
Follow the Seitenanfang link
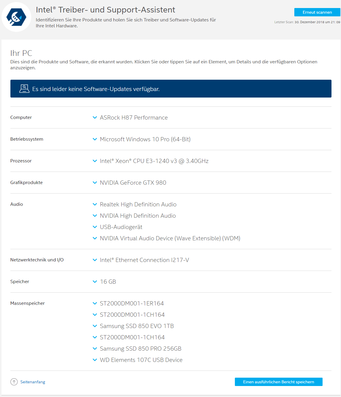[33, 382]
